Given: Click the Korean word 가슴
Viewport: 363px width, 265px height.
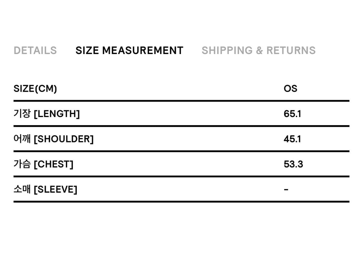Looking at the screenshot, I should pyautogui.click(x=22, y=164).
